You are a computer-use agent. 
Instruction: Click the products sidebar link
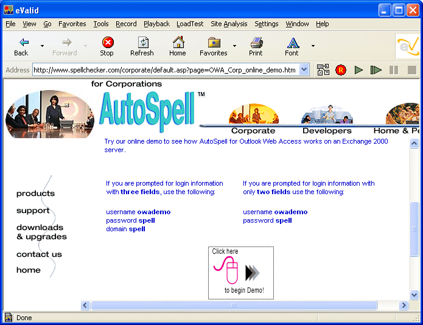(x=36, y=194)
